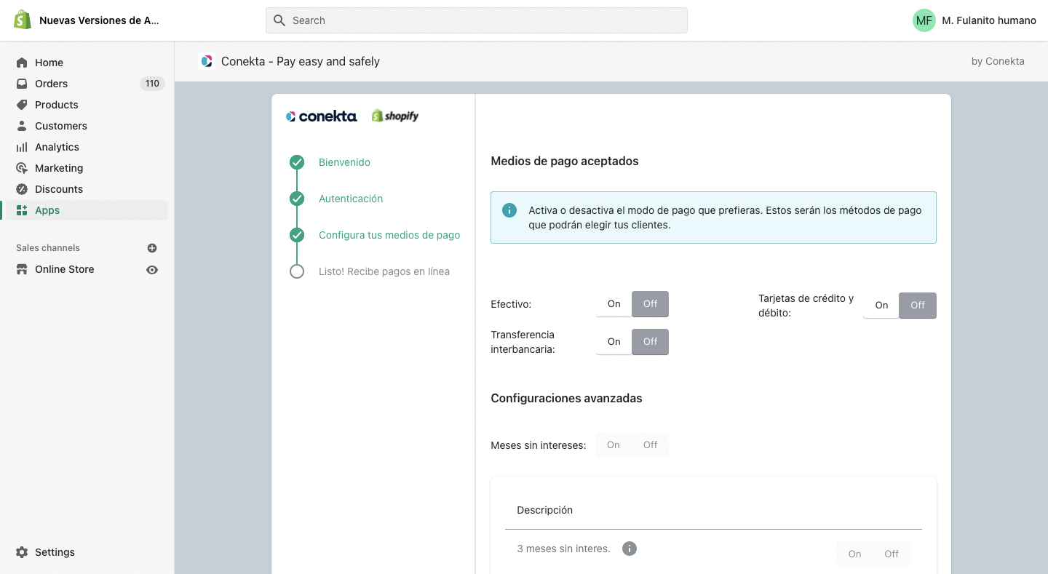Turn Meses sin intereses Off
Screen dimensions: 1048x574
click(x=650, y=445)
